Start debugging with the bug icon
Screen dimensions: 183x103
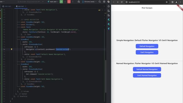click(65, 2)
